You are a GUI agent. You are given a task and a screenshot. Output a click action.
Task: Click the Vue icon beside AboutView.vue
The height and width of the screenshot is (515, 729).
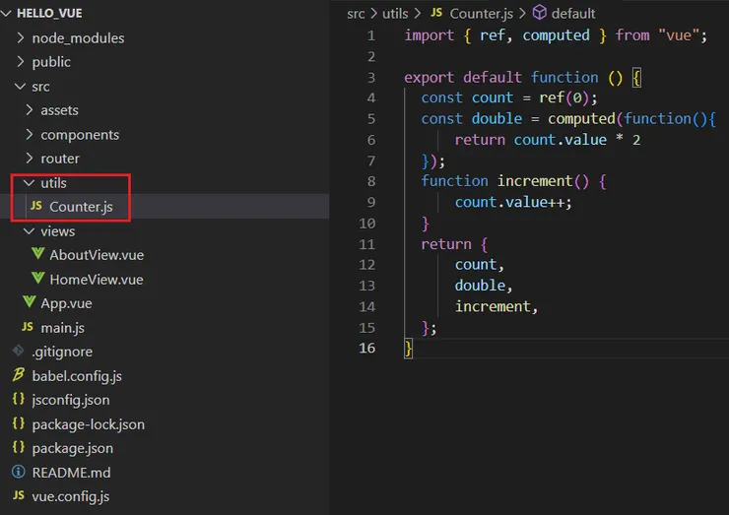click(37, 254)
